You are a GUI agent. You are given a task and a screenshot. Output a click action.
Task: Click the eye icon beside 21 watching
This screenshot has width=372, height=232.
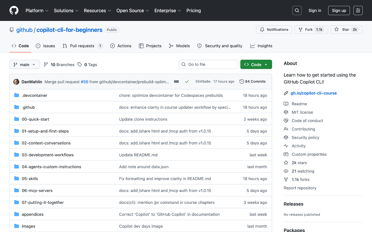coord(286,171)
